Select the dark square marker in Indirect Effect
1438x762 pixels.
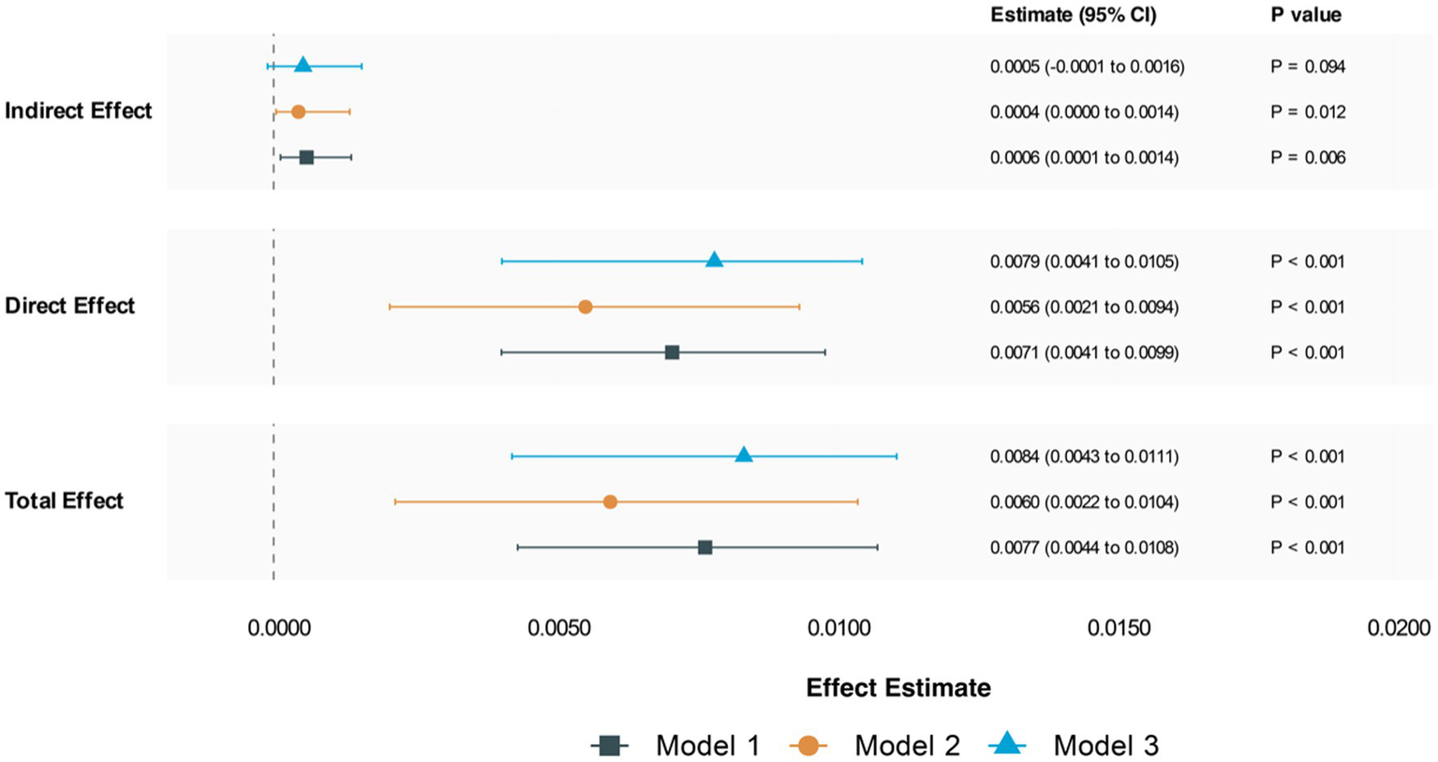pos(306,157)
